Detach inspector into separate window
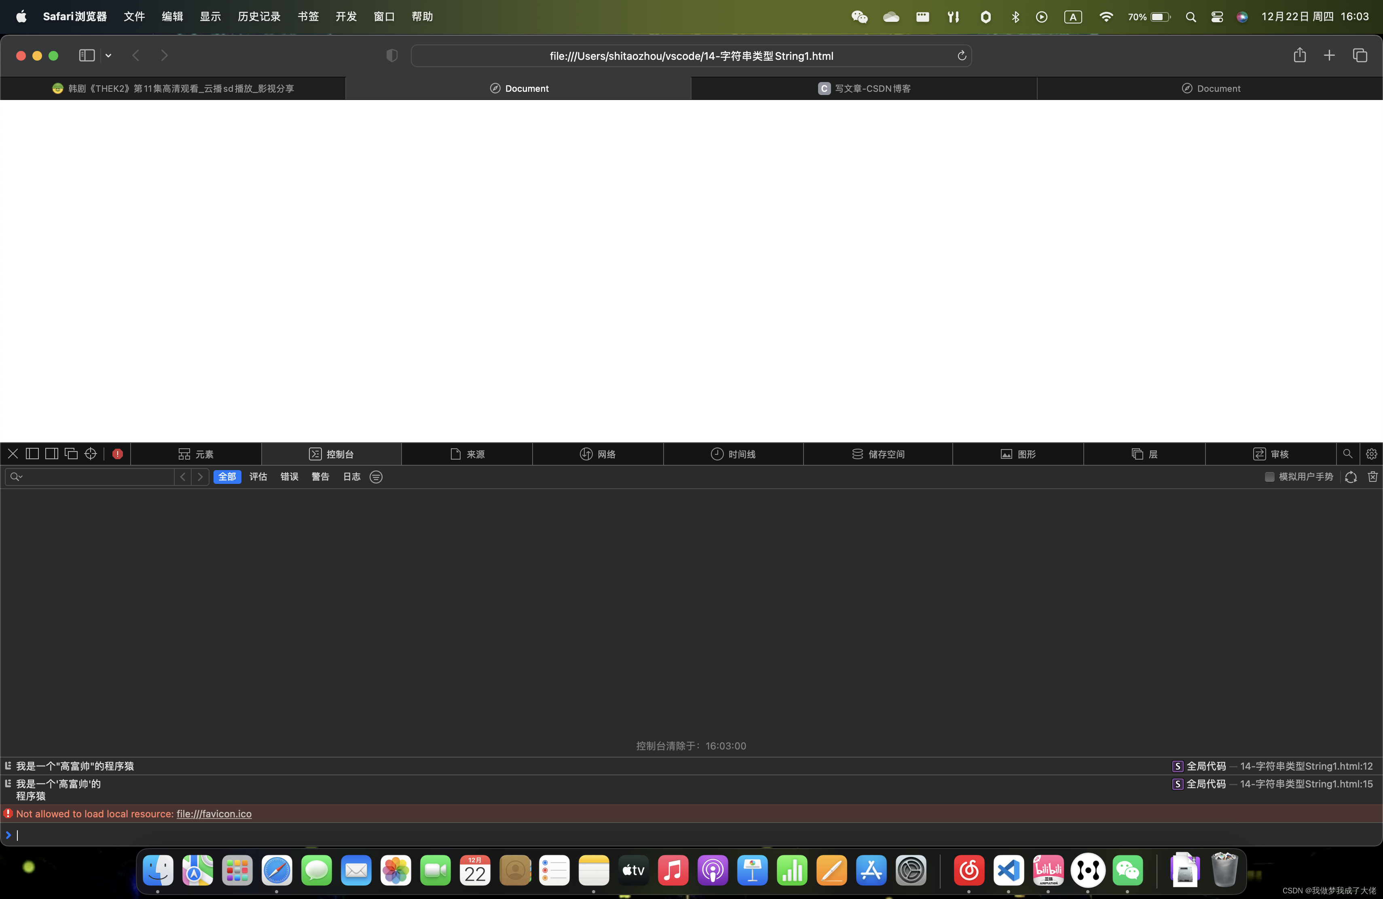Viewport: 1383px width, 899px height. tap(71, 454)
